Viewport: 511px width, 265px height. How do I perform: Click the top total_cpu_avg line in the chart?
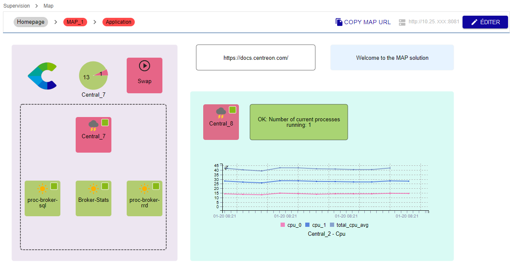point(316,169)
